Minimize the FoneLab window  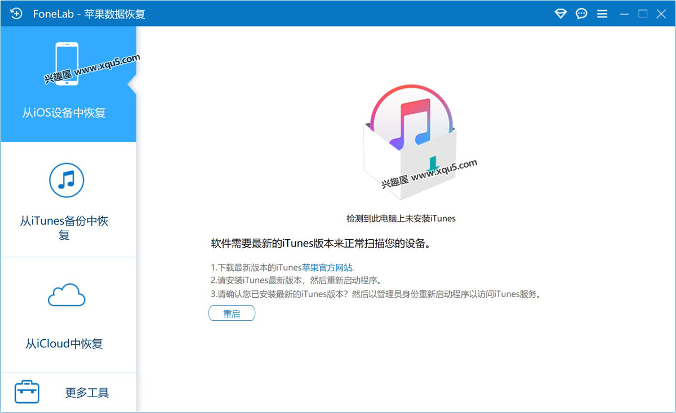click(x=624, y=14)
